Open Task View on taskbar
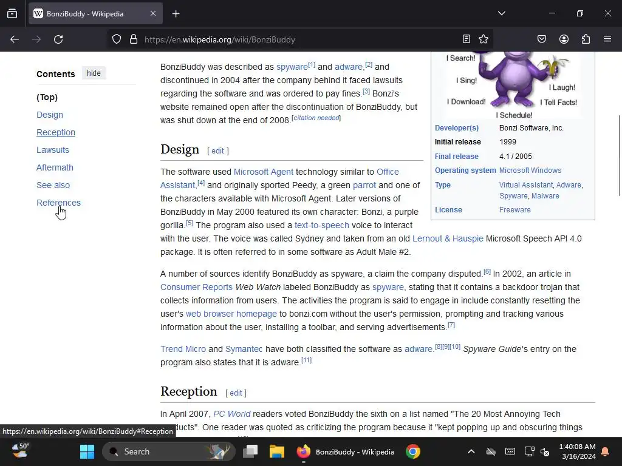The image size is (622, 466). (x=250, y=451)
